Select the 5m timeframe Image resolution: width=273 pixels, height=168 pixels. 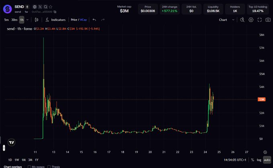click(6, 20)
